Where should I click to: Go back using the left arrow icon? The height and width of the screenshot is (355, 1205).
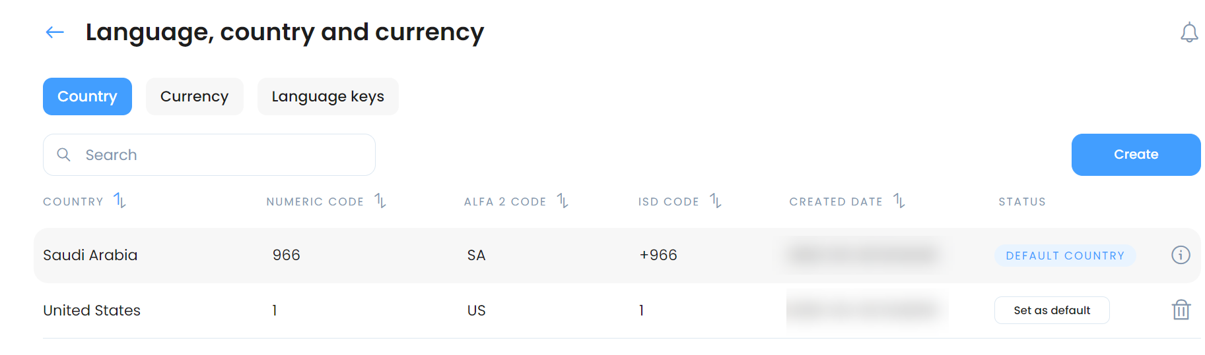(55, 32)
